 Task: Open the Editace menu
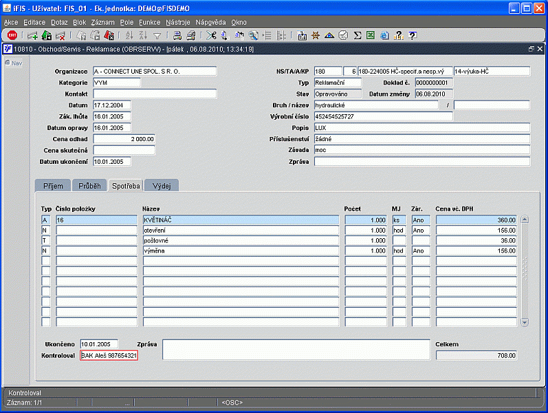[x=34, y=23]
